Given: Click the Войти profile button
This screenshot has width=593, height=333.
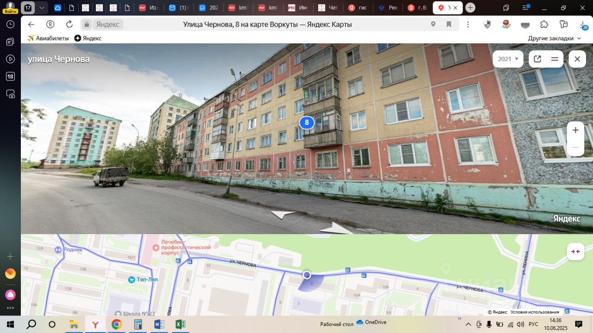Looking at the screenshot, I should pyautogui.click(x=10, y=7).
